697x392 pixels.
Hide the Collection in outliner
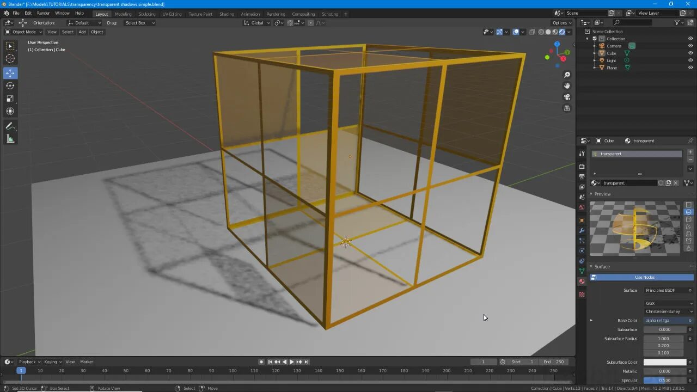point(690,39)
